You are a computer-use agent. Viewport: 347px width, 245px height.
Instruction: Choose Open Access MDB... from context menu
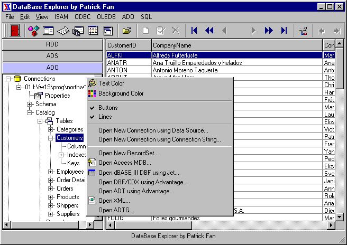124,163
